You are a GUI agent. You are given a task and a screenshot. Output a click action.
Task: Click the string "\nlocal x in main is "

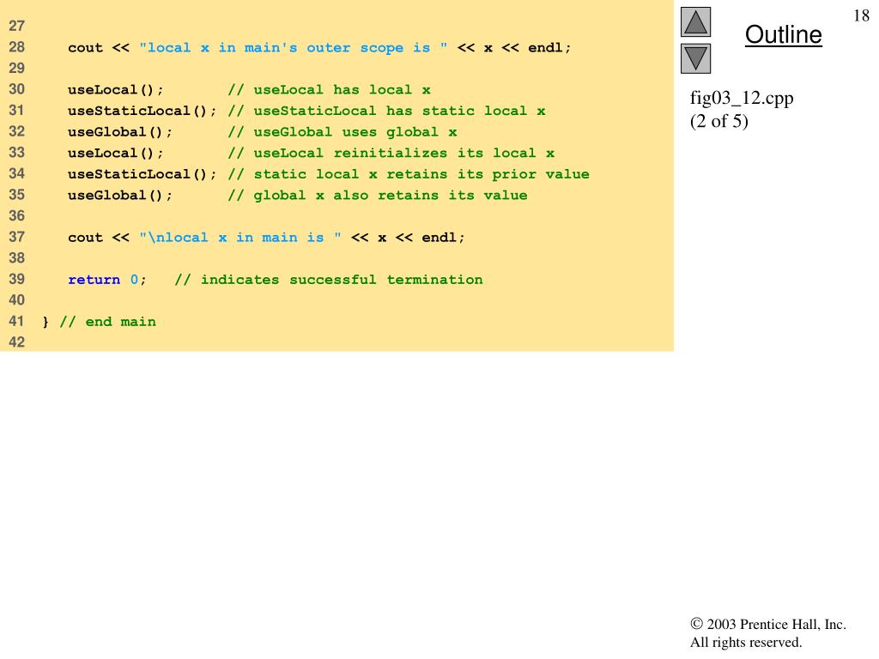click(x=240, y=238)
